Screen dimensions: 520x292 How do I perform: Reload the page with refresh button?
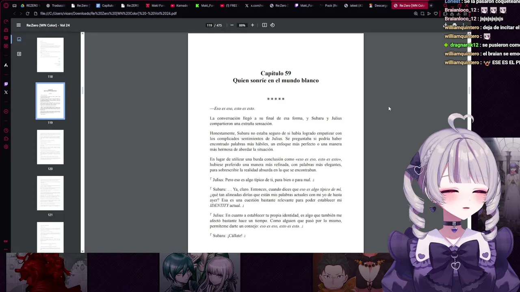(x=28, y=13)
